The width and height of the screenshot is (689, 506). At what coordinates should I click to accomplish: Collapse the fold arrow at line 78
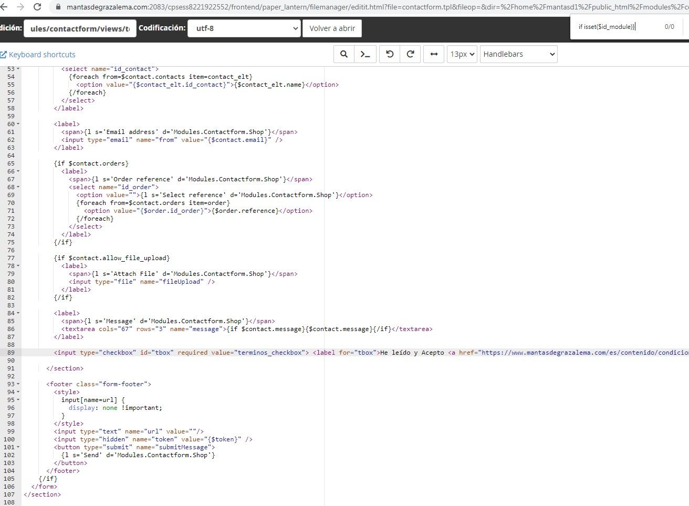point(18,266)
